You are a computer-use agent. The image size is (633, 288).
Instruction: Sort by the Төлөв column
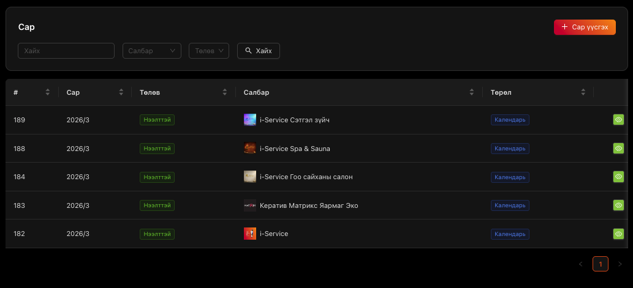tap(225, 92)
